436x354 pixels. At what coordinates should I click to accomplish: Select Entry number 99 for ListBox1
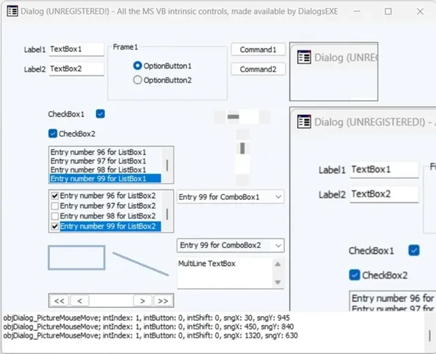click(x=106, y=179)
